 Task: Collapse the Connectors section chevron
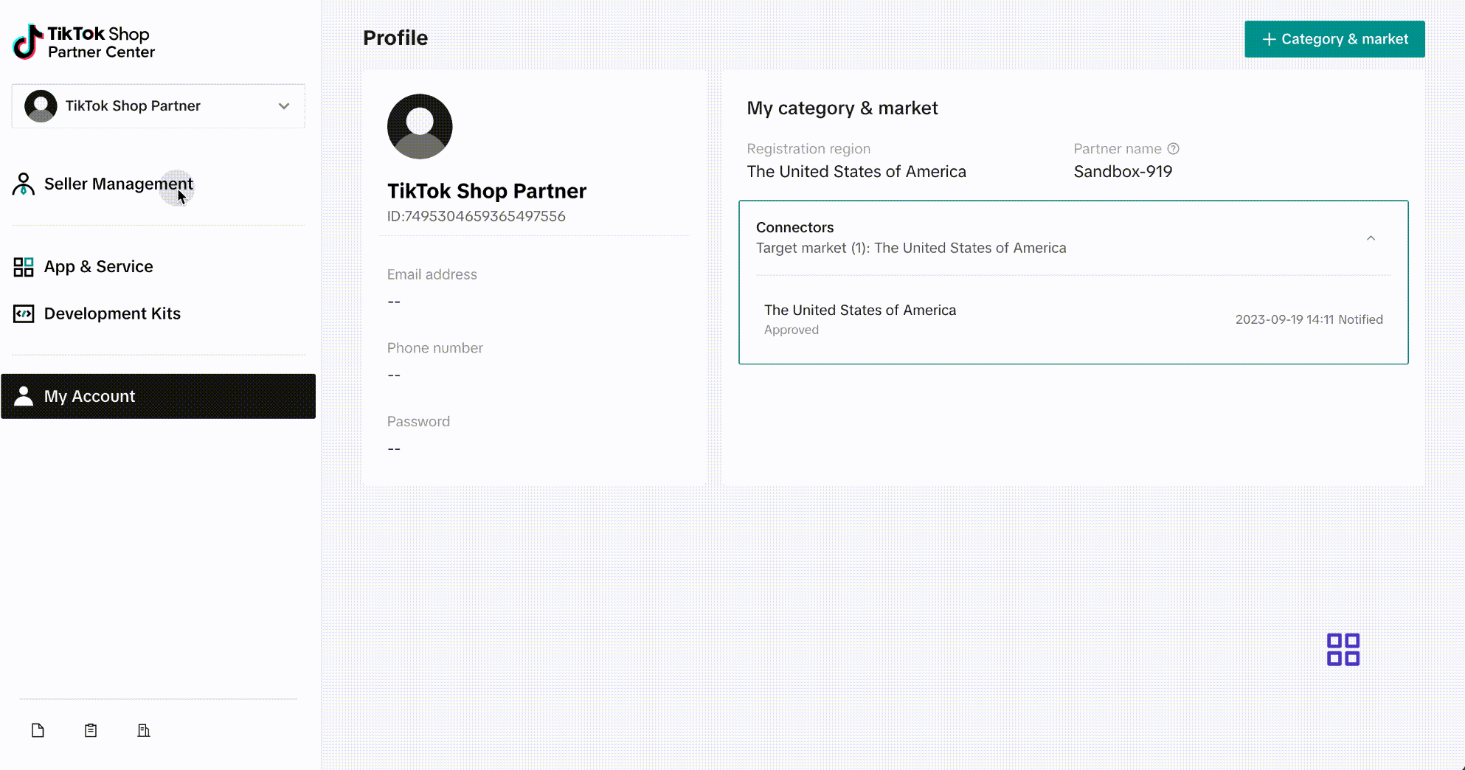(x=1371, y=237)
